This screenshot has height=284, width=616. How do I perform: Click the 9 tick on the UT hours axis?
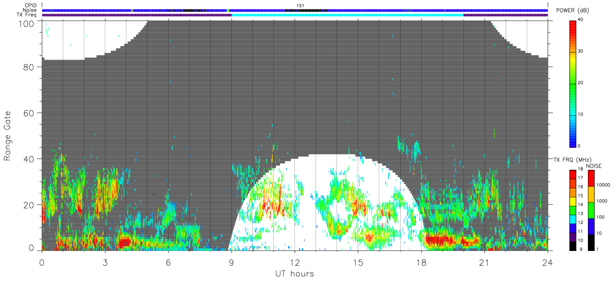click(x=231, y=262)
